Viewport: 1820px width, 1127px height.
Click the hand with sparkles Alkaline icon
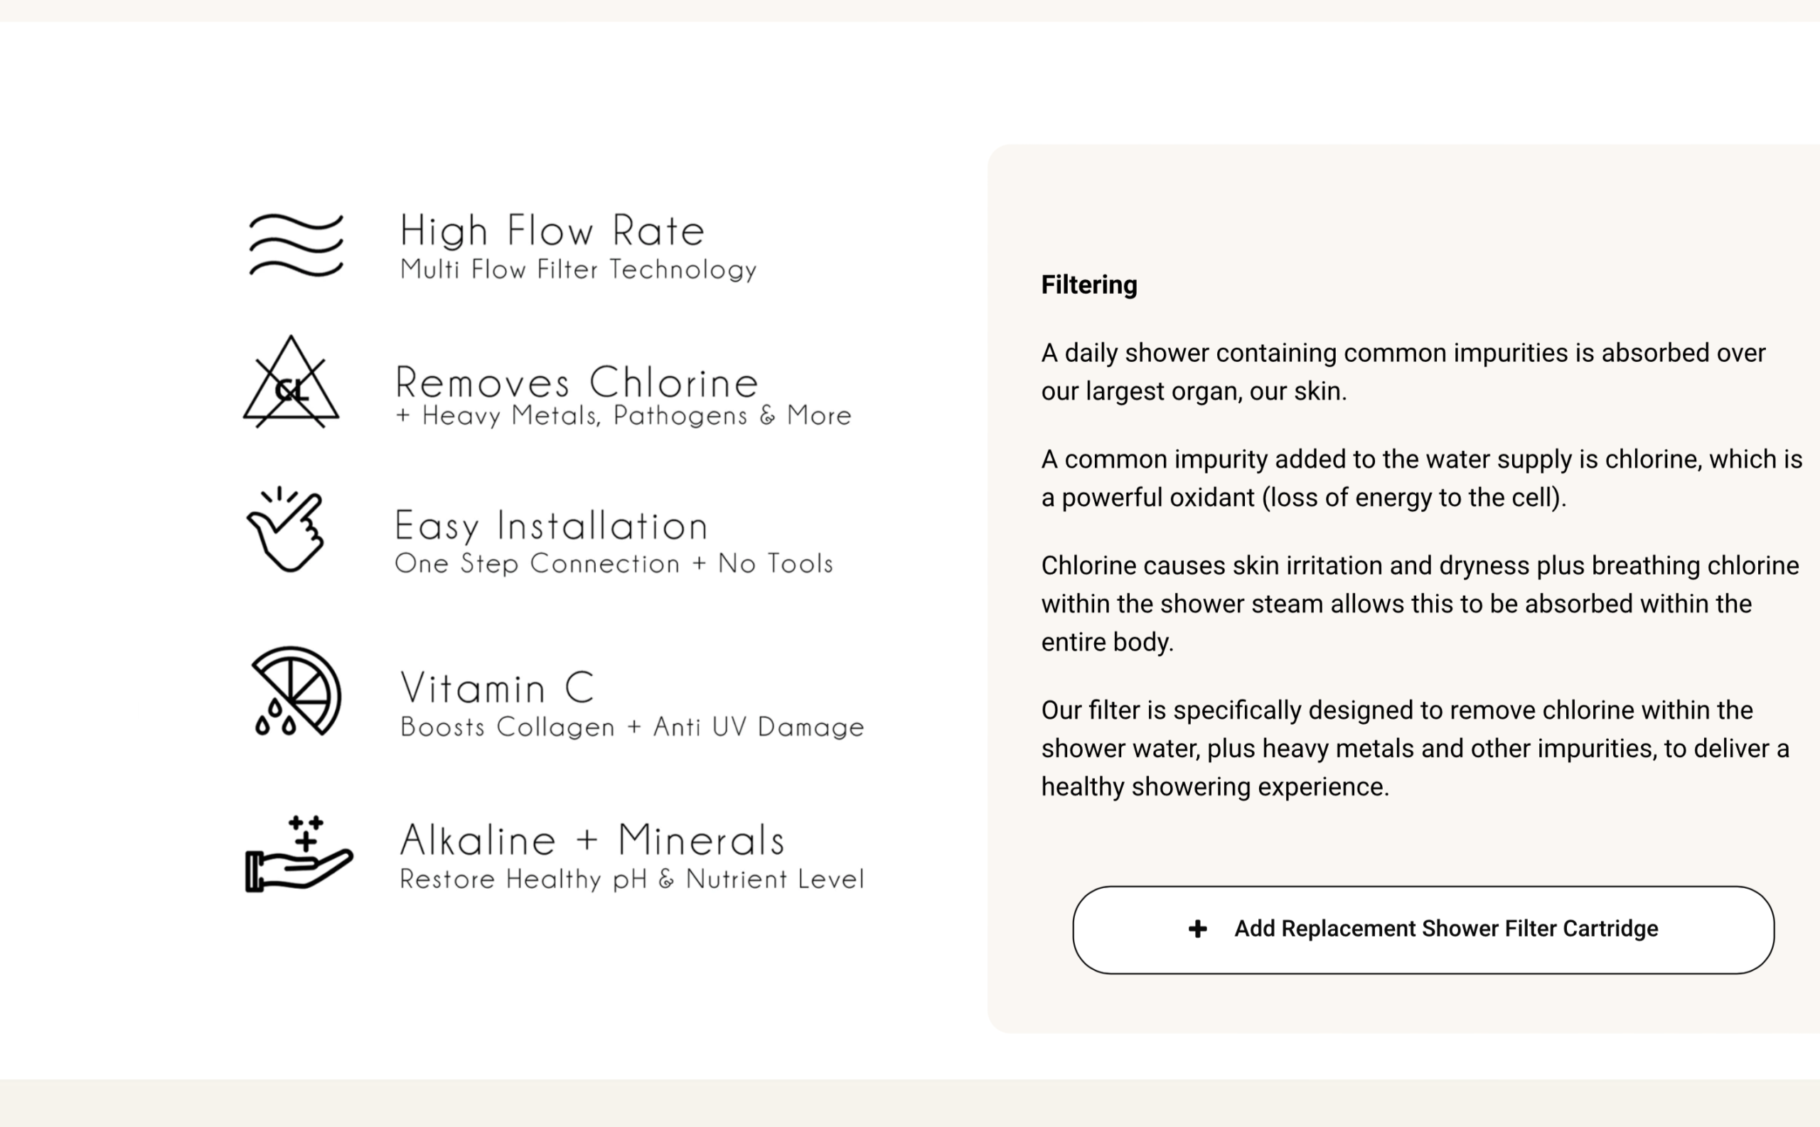pos(298,854)
